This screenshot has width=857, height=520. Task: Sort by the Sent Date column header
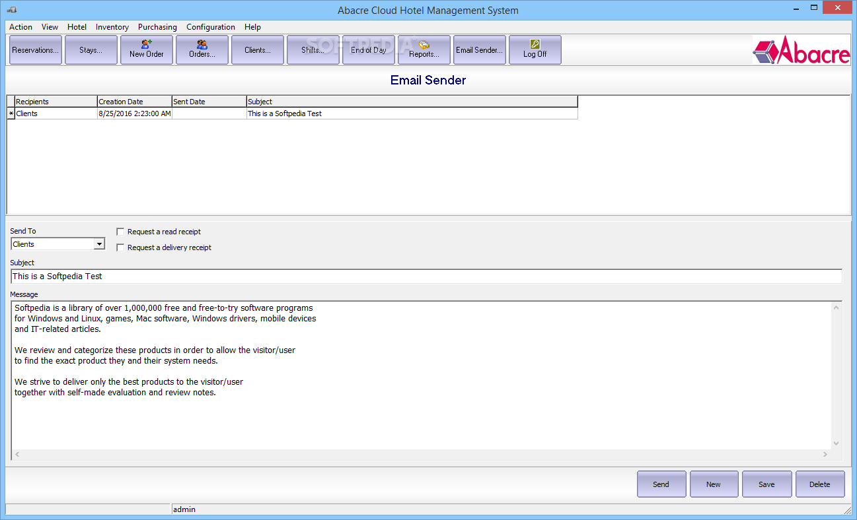click(209, 102)
